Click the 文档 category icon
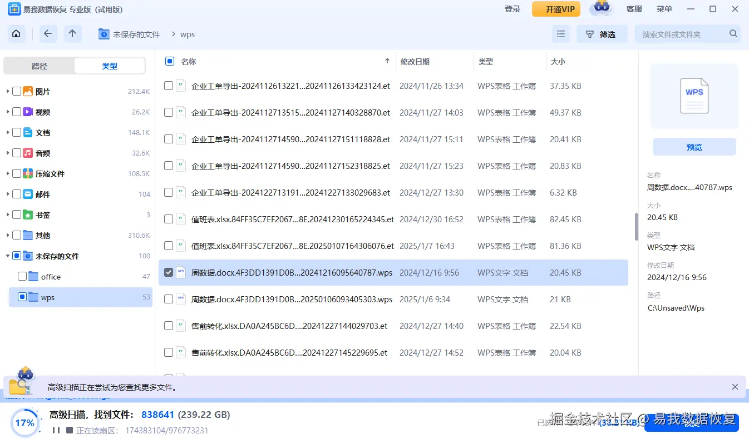The image size is (749, 439). (x=28, y=132)
